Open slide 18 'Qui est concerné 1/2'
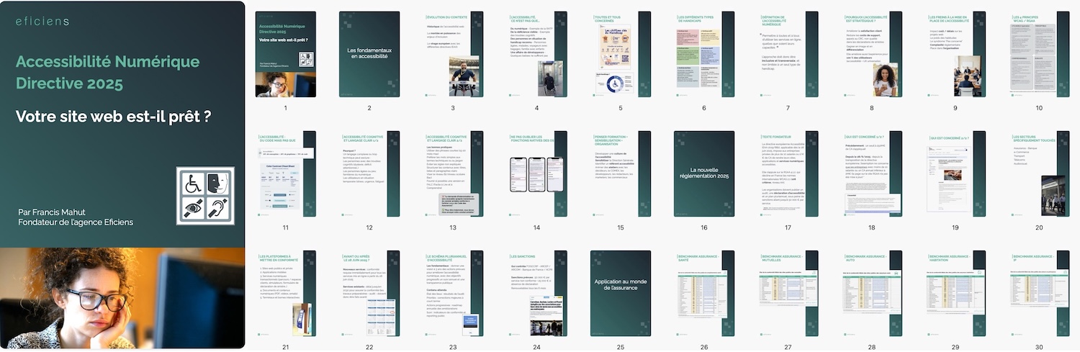The height and width of the screenshot is (352, 1080). tap(871, 174)
